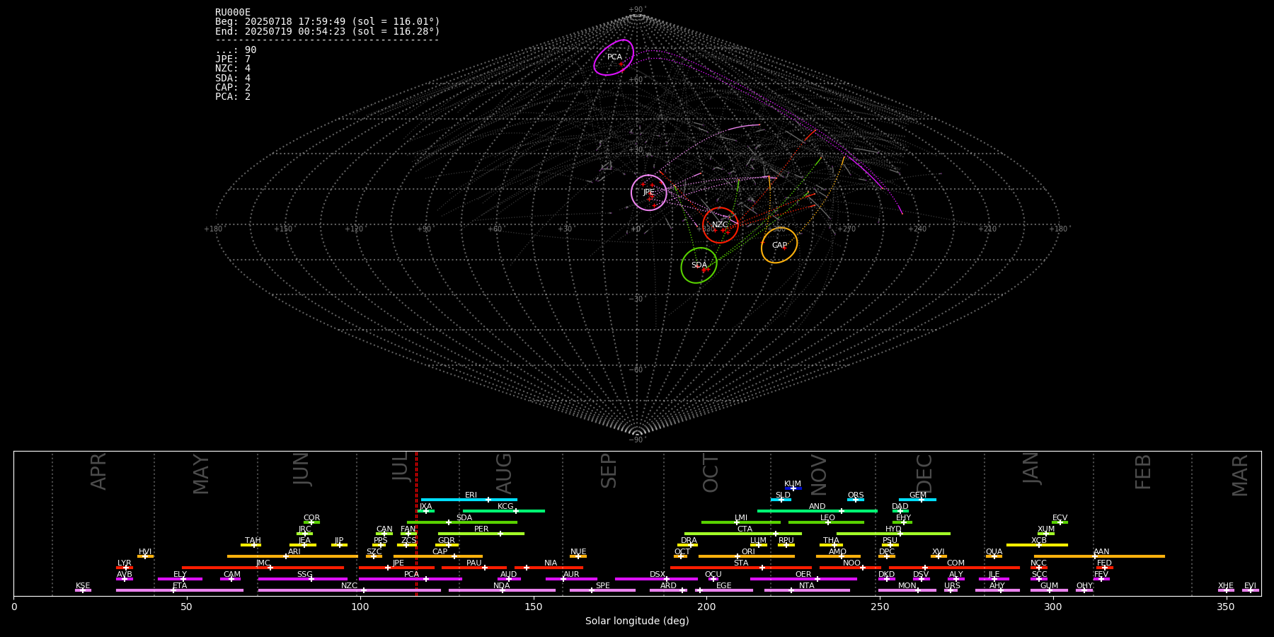This screenshot has width=1274, height=637.
Task: Click the red dashed current solar longitude line
Action: [x=416, y=524]
